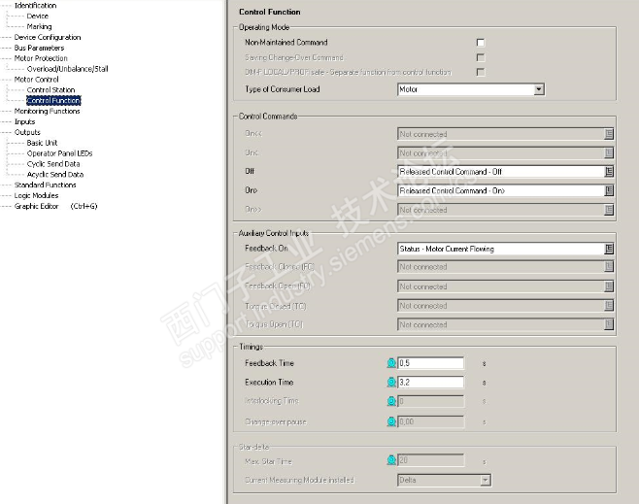Click the info icon beside Feedback Time
The width and height of the screenshot is (639, 504).
click(391, 363)
